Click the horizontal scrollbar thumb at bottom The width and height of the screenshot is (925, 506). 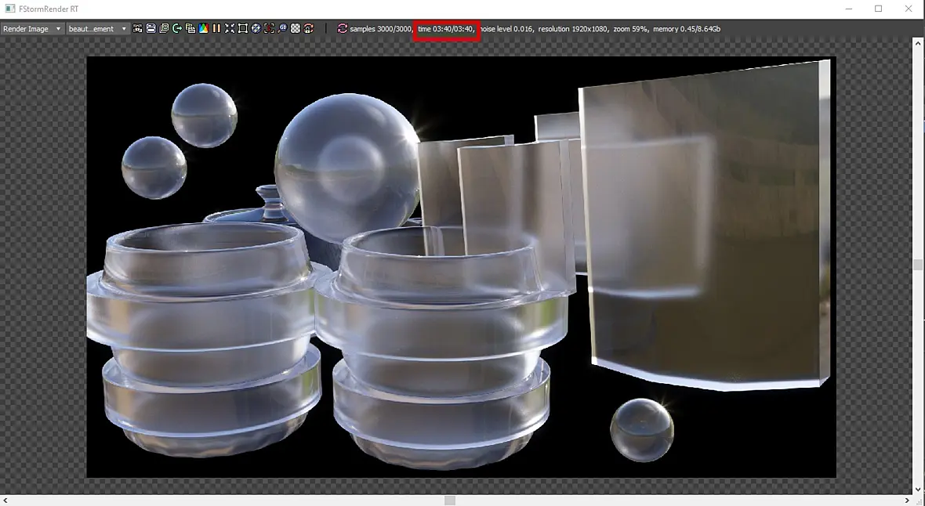(449, 500)
